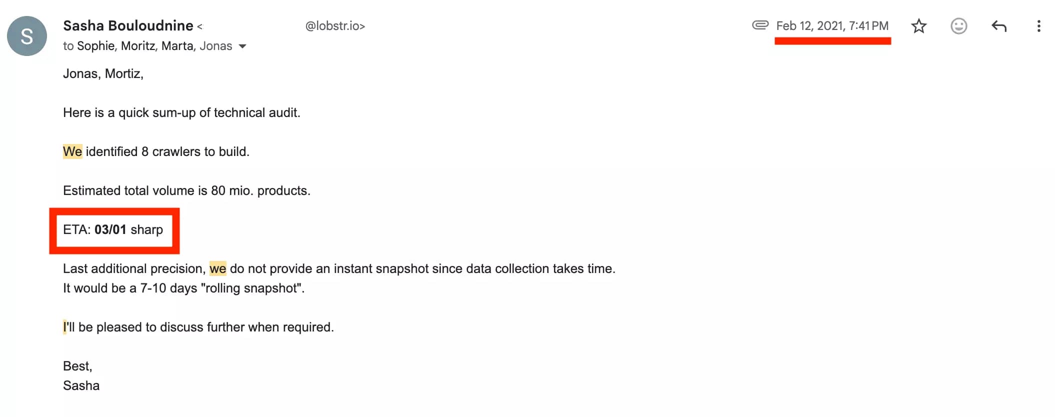Click the highlighted 'we' in the body text
Image resolution: width=1055 pixels, height=417 pixels.
tap(218, 268)
